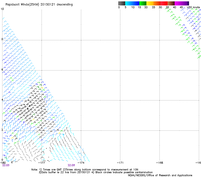Click the NOAA/NESDIS credit text
201x177 pixels.
(x=160, y=175)
